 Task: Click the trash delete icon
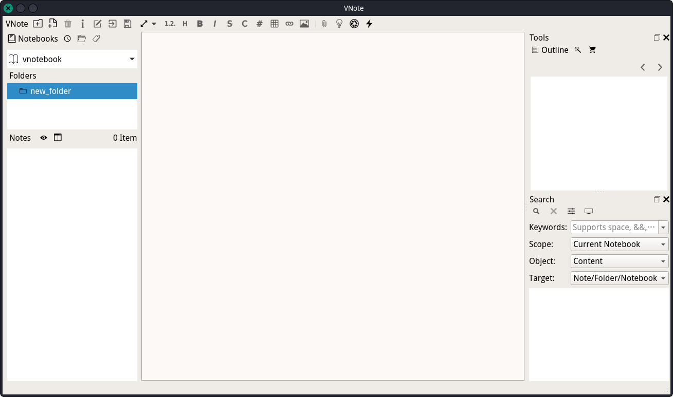68,24
